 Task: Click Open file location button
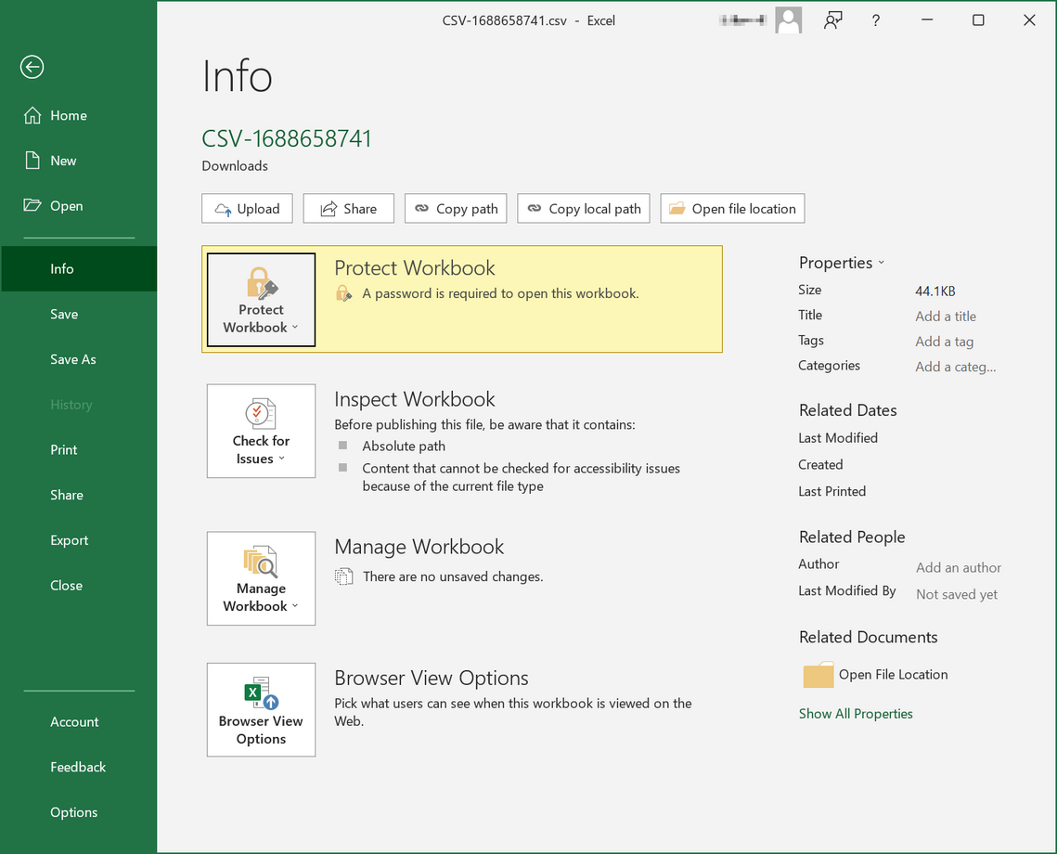tap(733, 208)
